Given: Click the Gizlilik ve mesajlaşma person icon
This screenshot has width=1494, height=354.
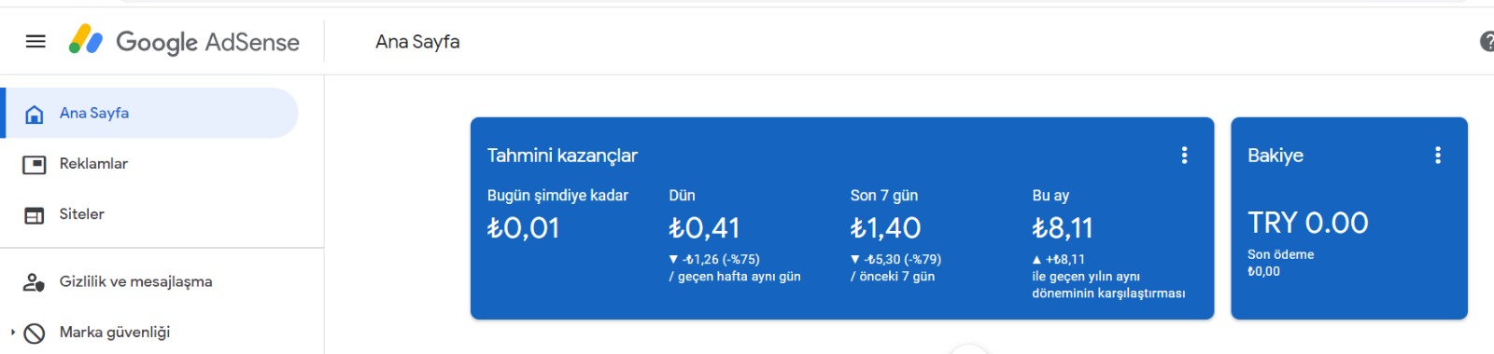Looking at the screenshot, I should (35, 282).
